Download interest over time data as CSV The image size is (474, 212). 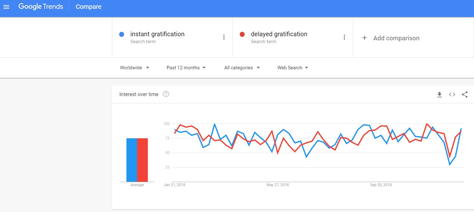point(439,94)
